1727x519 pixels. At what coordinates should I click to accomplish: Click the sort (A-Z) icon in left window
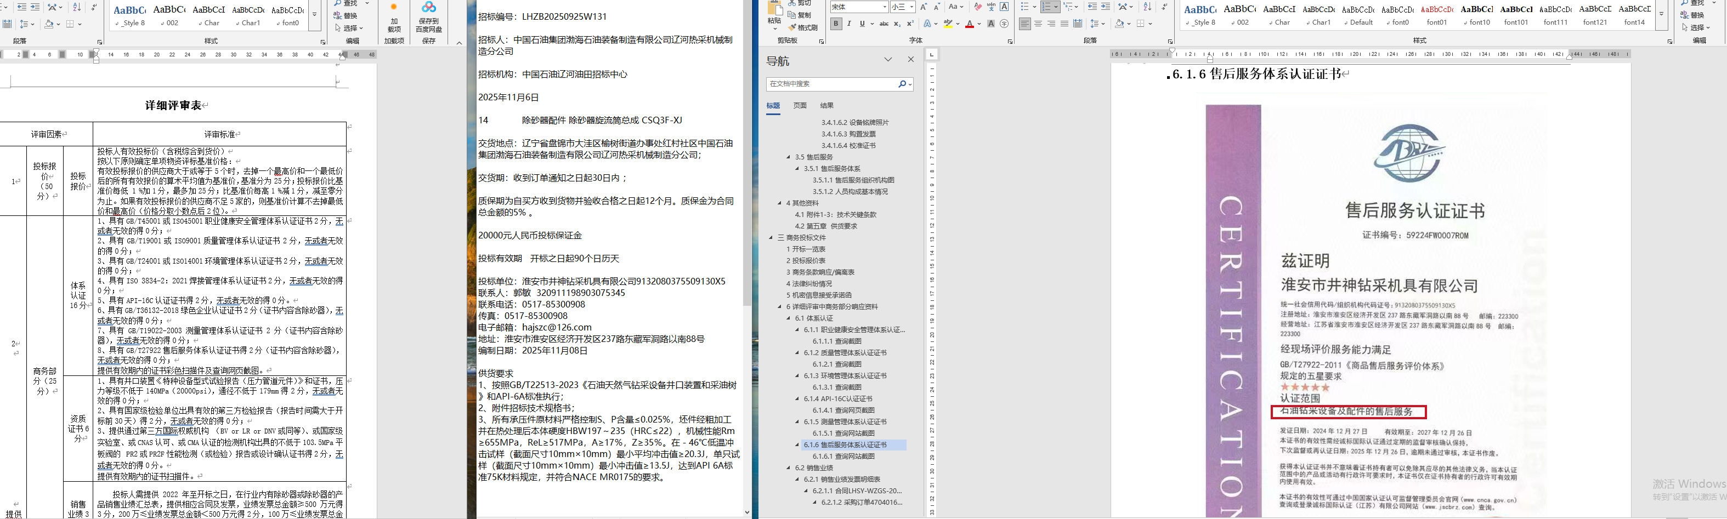coord(76,7)
